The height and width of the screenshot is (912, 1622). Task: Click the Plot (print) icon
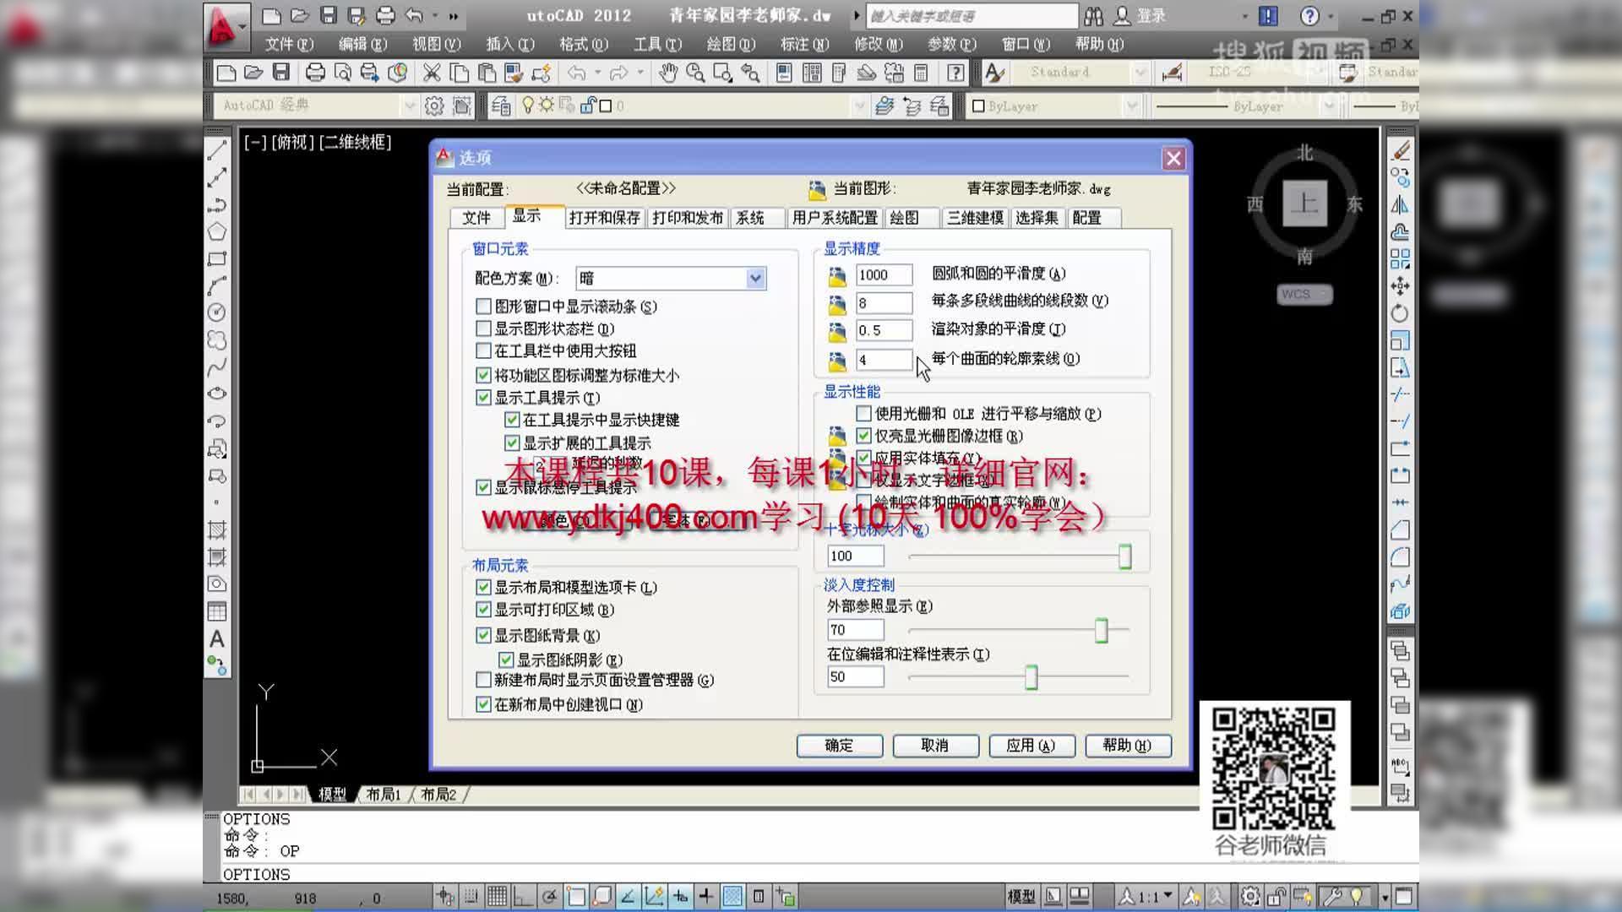click(313, 73)
